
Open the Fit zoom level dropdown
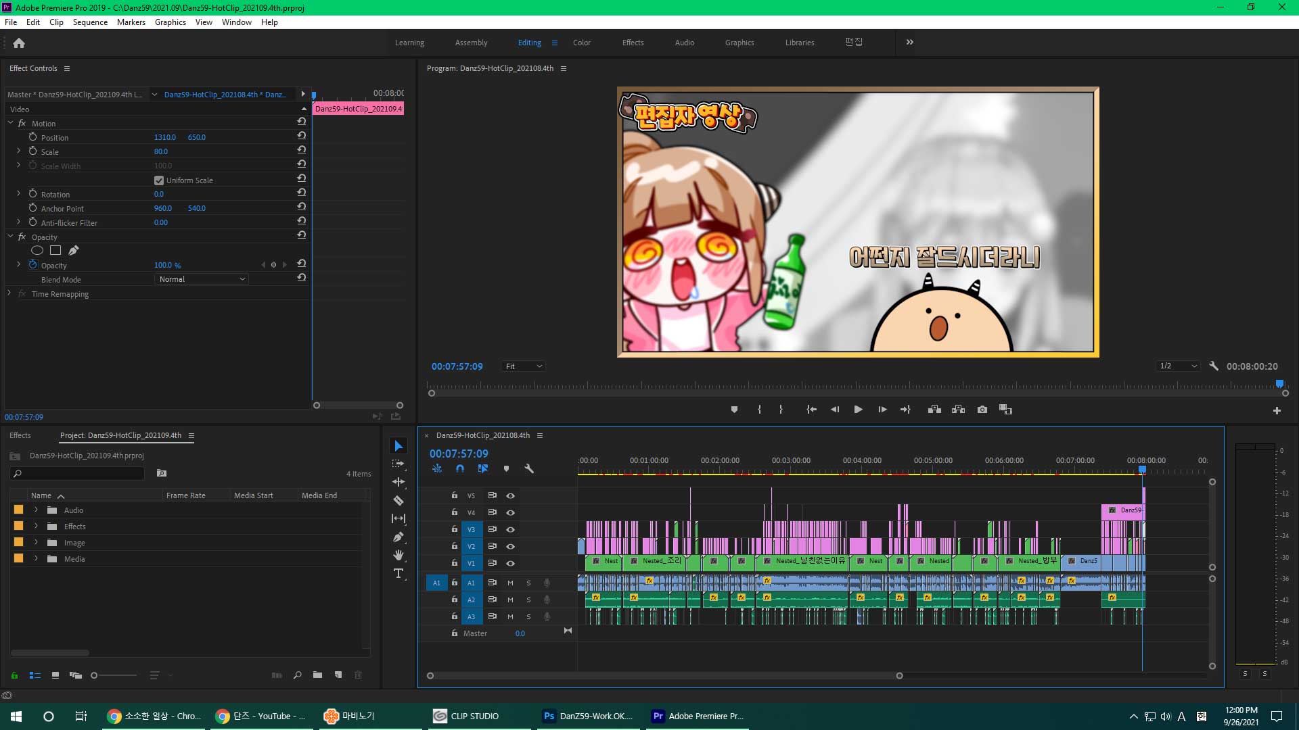tap(524, 366)
